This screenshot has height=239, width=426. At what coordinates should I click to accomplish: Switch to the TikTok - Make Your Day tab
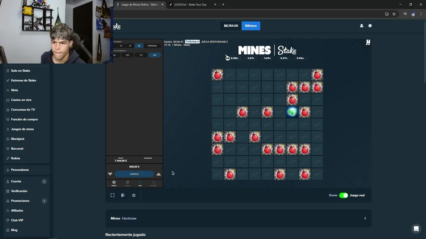(190, 5)
